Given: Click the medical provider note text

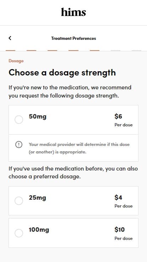Looking at the screenshot, I should pos(79,148).
